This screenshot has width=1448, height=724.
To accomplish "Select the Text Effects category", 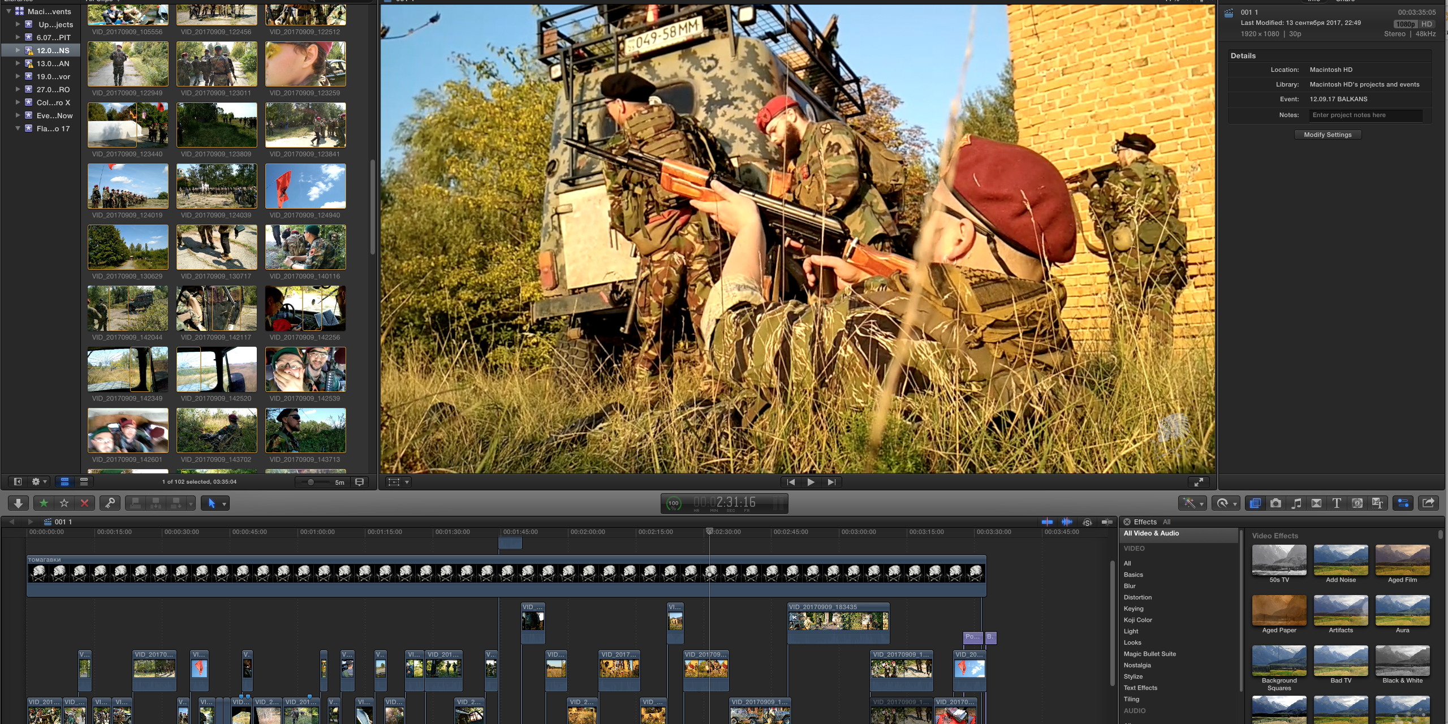I will (x=1140, y=688).
